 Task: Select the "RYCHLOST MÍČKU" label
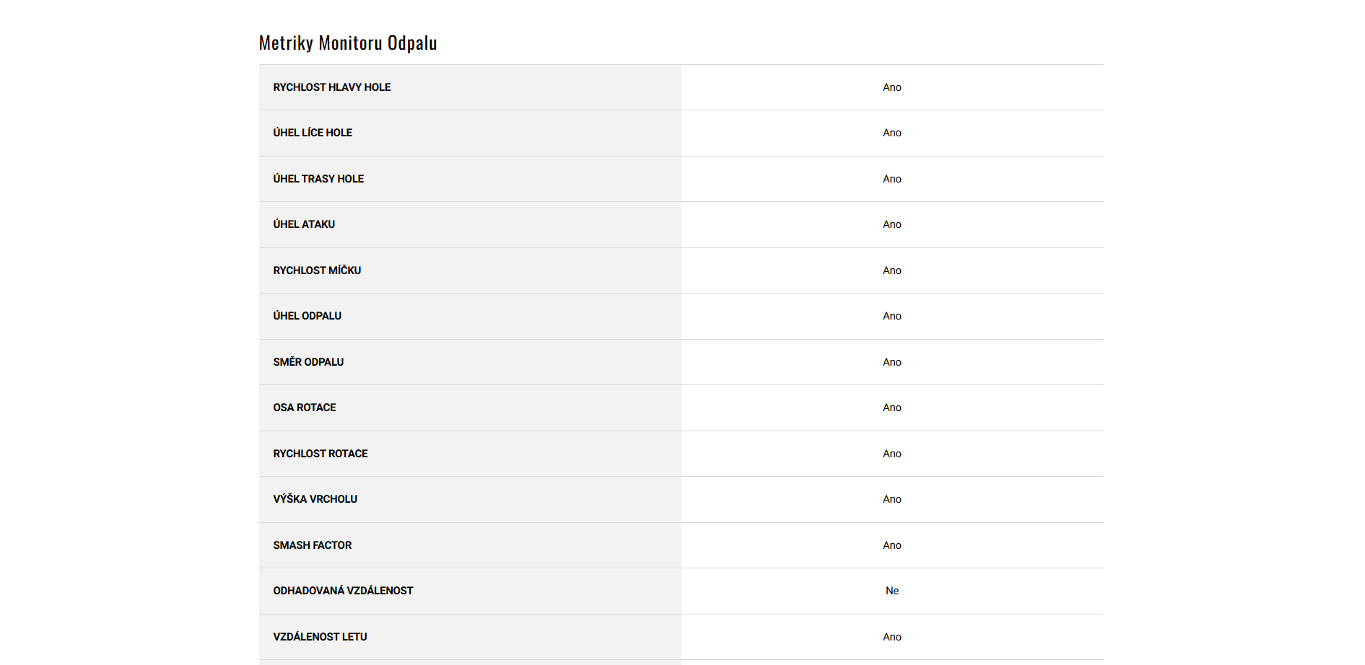pyautogui.click(x=317, y=270)
